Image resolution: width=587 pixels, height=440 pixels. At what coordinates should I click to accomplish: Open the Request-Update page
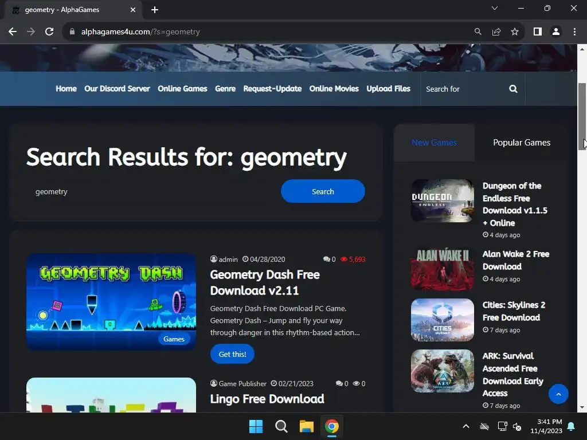[x=272, y=89]
